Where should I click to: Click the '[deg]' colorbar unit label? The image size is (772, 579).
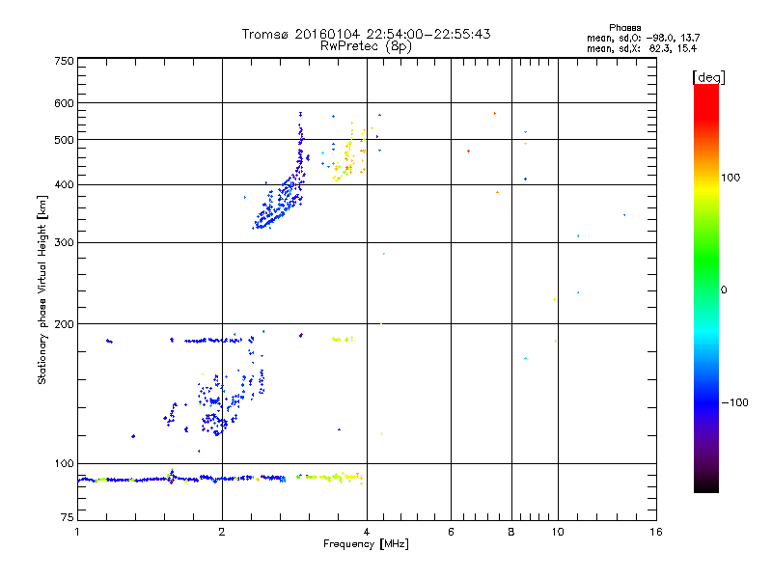click(x=708, y=77)
